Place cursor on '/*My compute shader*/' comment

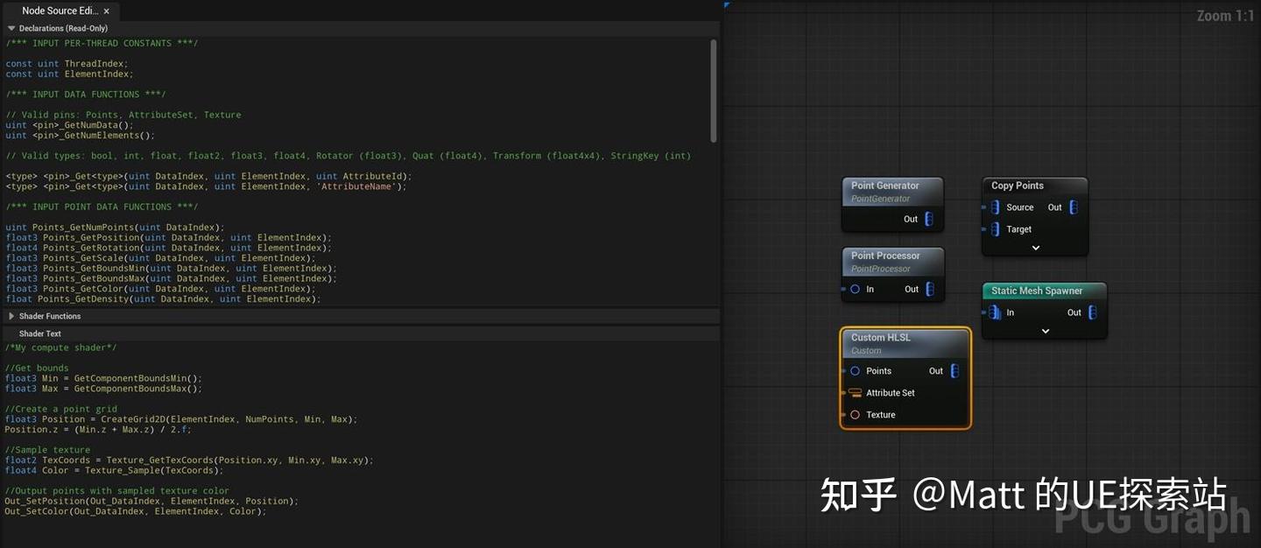pyautogui.click(x=60, y=348)
